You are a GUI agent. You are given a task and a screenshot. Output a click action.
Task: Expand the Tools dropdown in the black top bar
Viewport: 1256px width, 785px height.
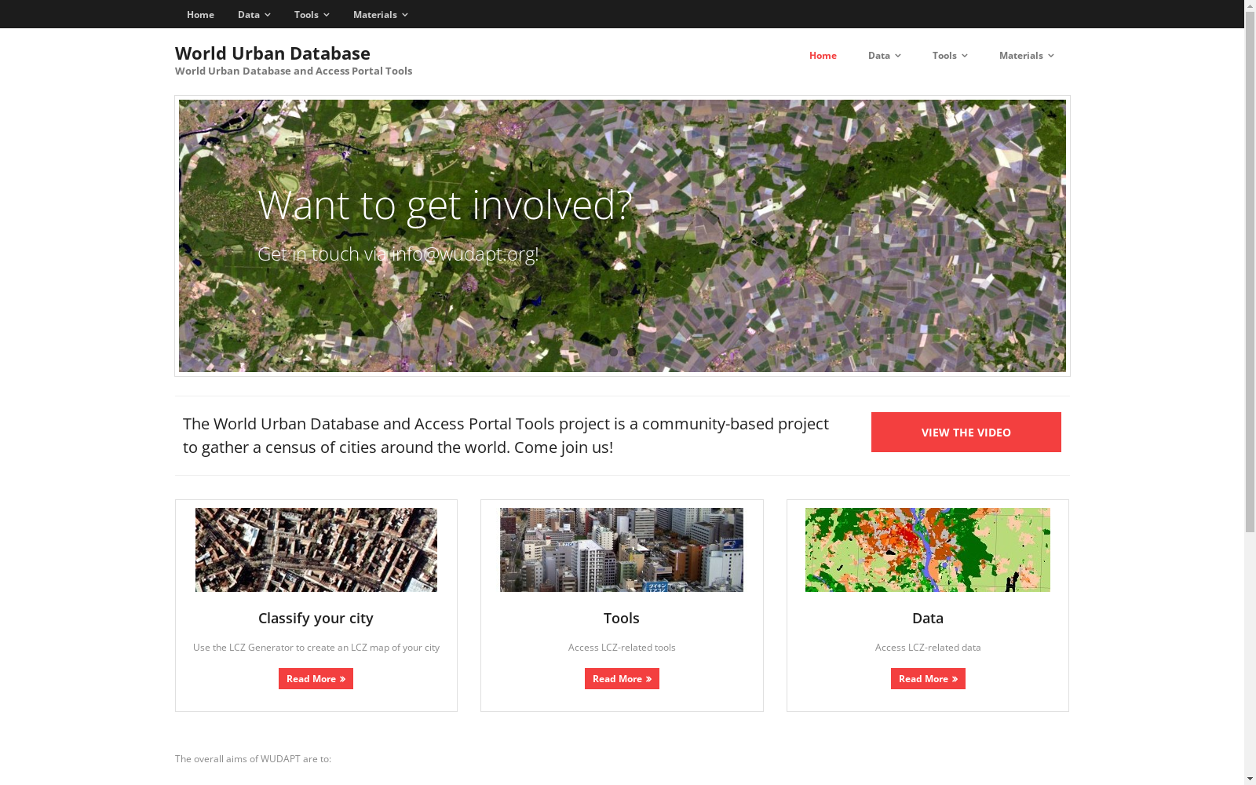(x=312, y=14)
